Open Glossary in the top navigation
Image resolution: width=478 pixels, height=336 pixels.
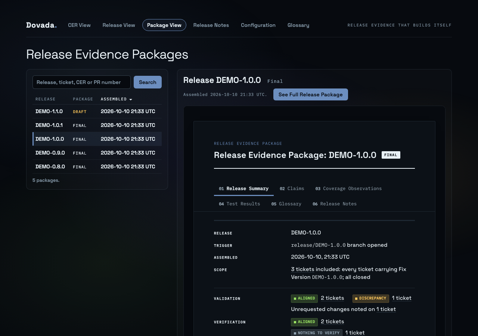(x=298, y=25)
